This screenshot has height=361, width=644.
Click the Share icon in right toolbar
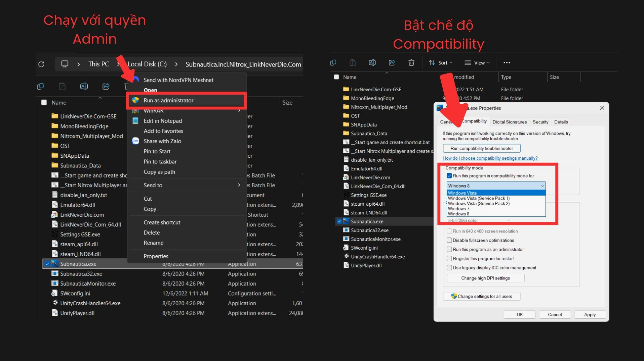coord(392,63)
